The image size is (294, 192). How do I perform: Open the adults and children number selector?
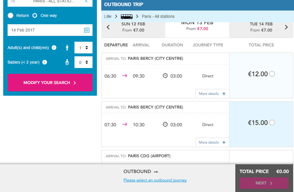83,48
